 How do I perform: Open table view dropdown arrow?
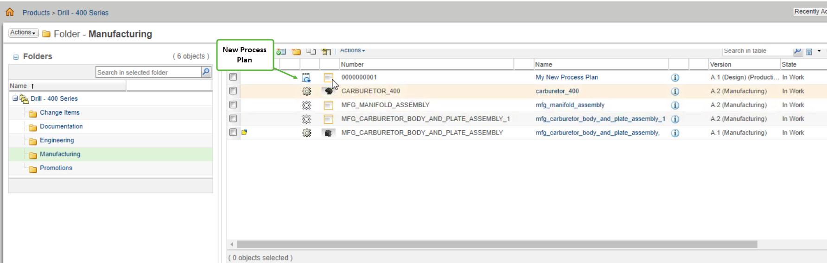pos(819,51)
